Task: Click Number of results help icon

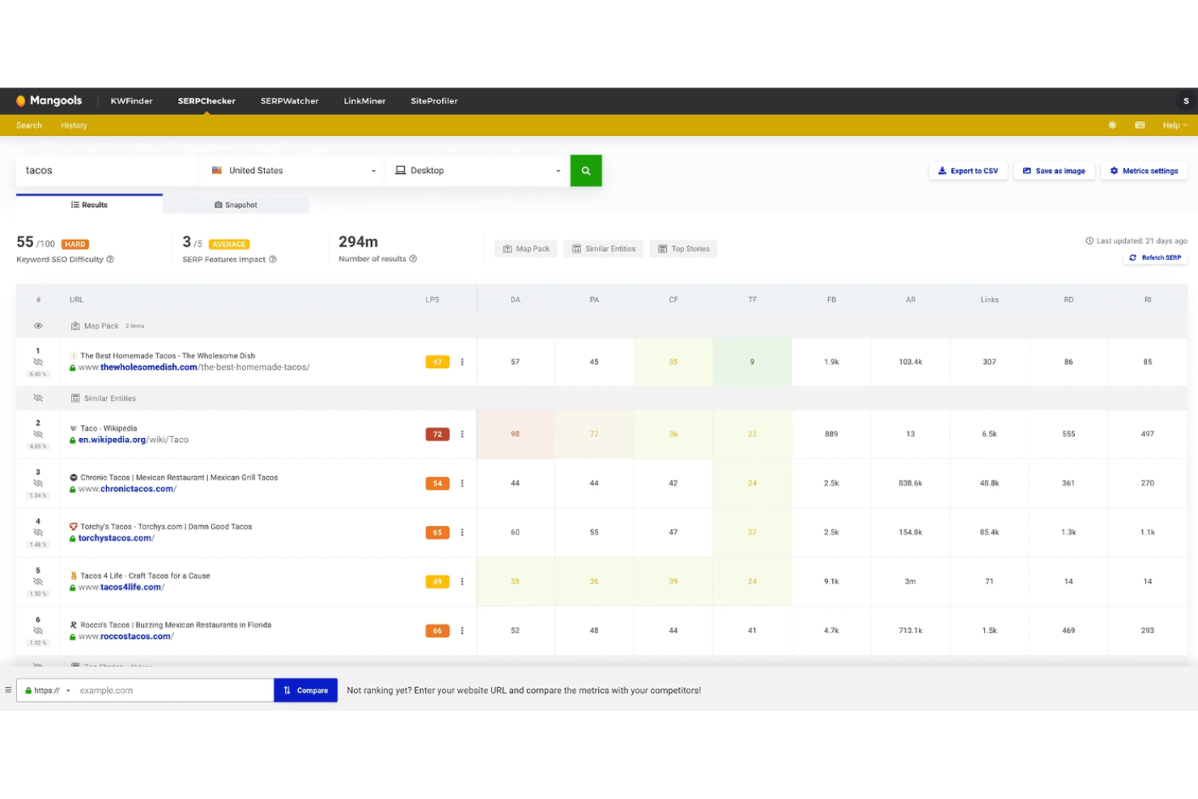Action: coord(413,259)
